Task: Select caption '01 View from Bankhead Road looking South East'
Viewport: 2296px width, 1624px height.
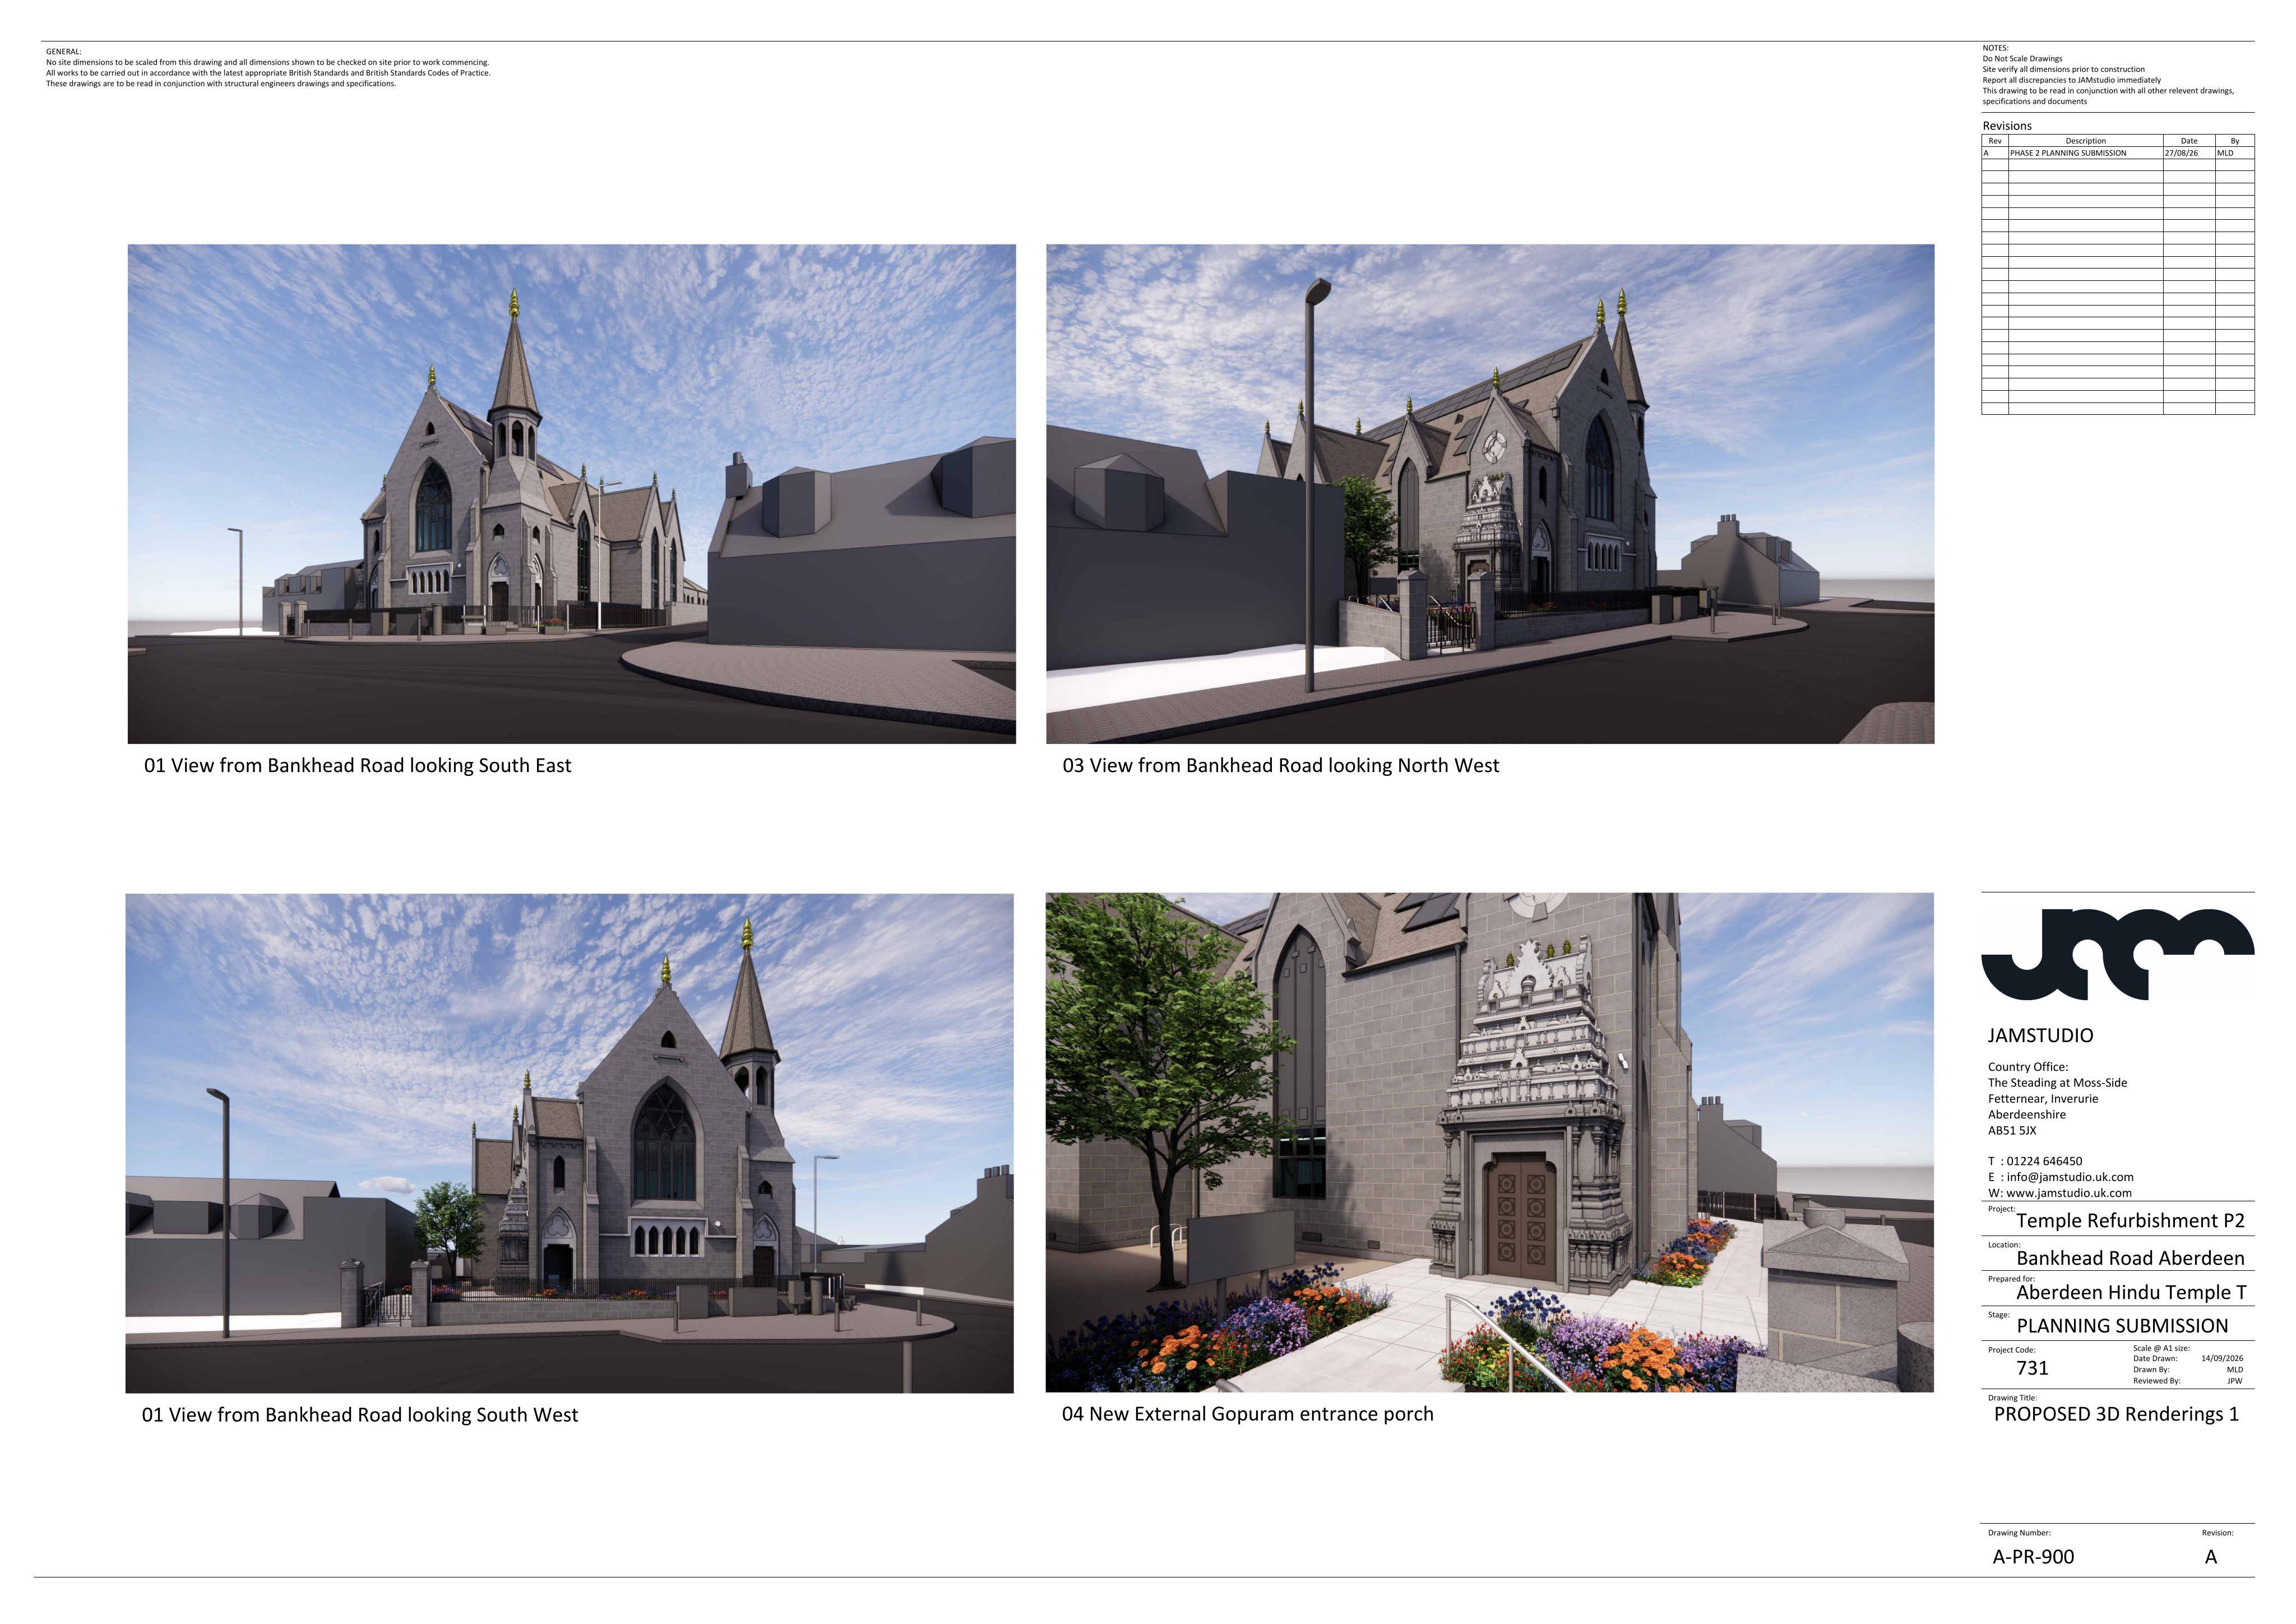Action: (x=358, y=766)
